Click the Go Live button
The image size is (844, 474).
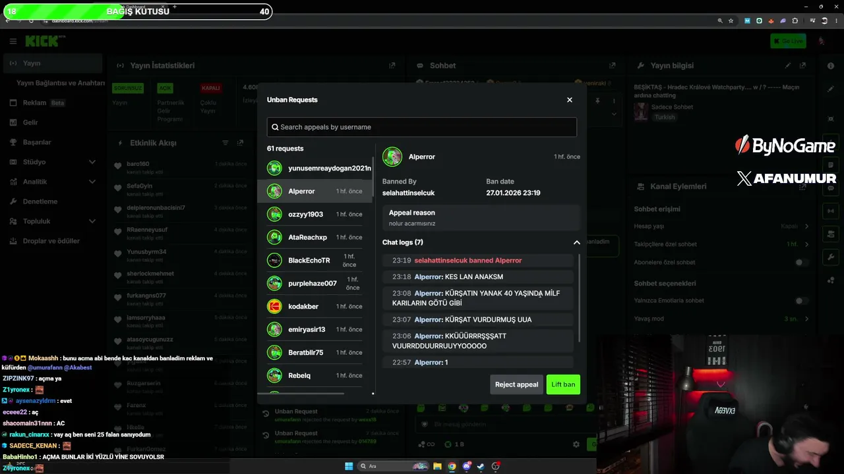click(788, 41)
